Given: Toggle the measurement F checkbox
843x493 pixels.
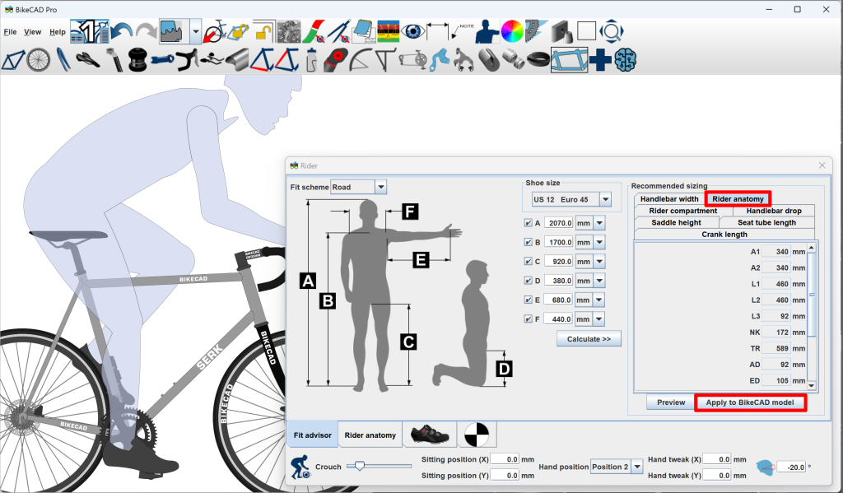Looking at the screenshot, I should (x=528, y=319).
